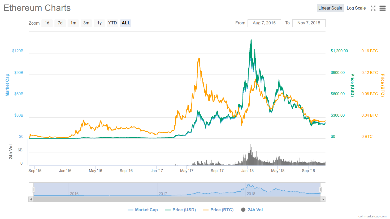
Task: Click the 0.16 BTC axis label
Action: pos(370,51)
